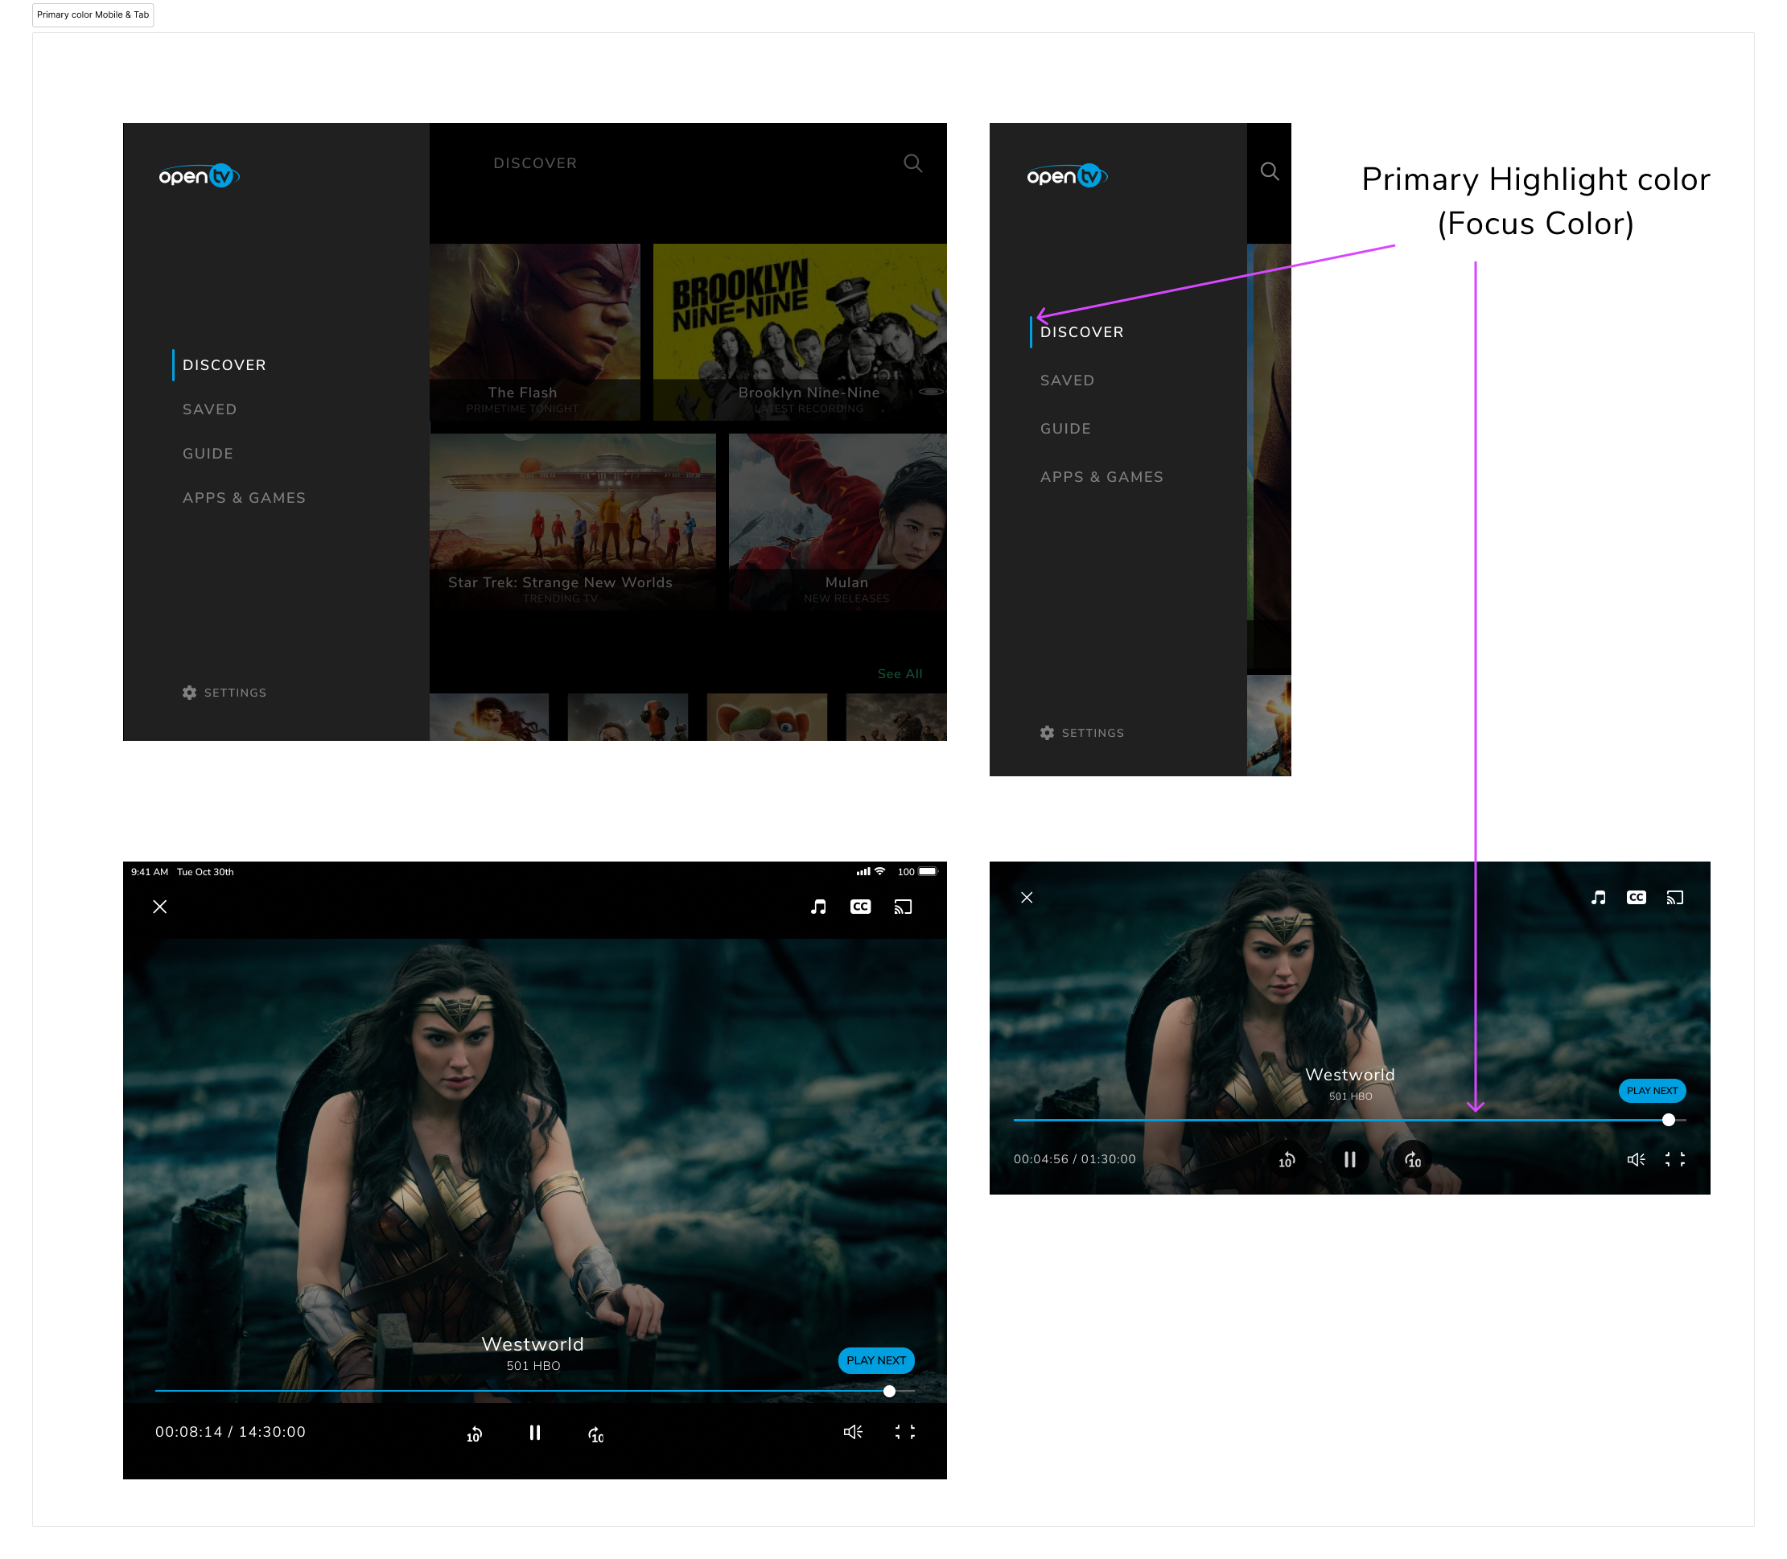Toggle closed captions in tablet player
Screen dimensions: 1787x1559
(859, 907)
